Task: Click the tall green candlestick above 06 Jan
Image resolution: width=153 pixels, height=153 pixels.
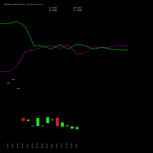Action: pyautogui.click(x=38, y=122)
